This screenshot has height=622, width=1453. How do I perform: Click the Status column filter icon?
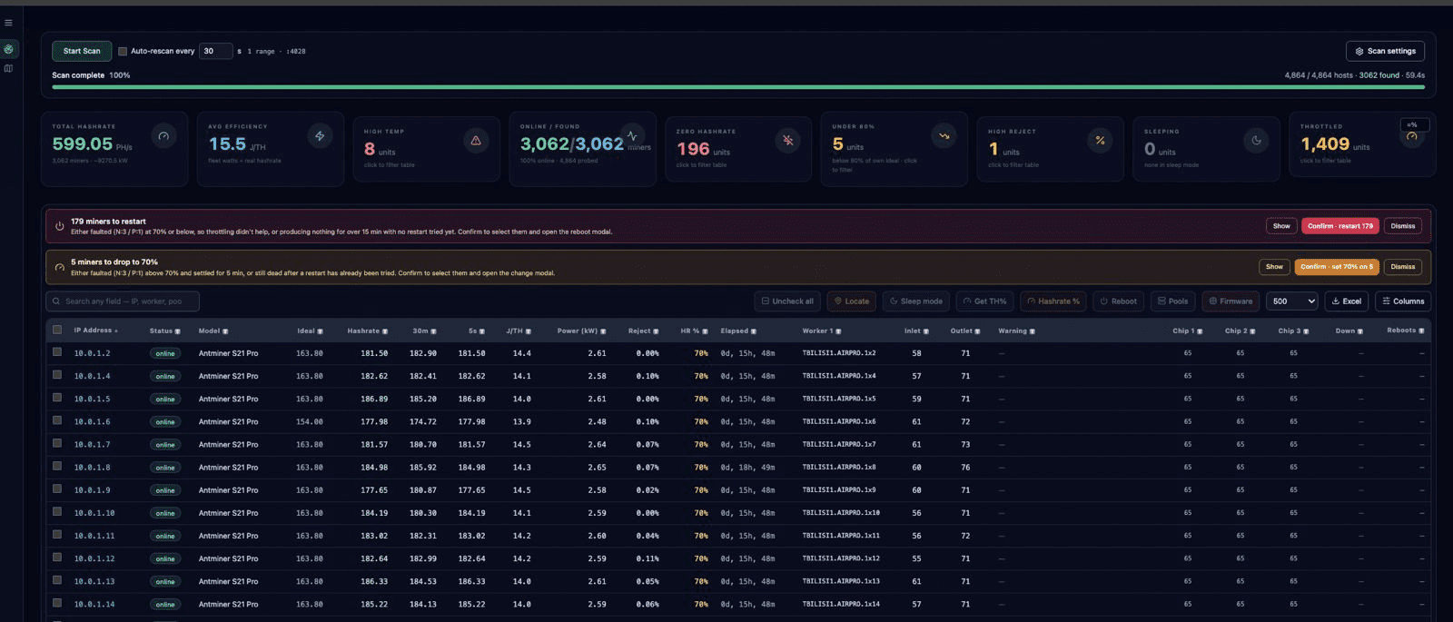pos(177,331)
